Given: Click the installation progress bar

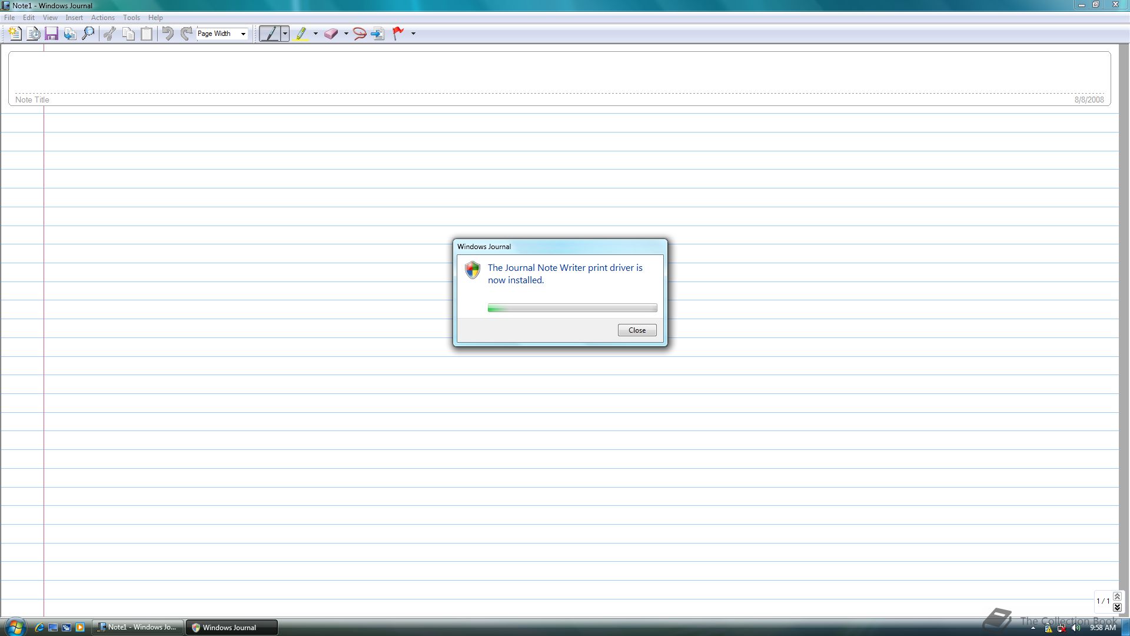Looking at the screenshot, I should pyautogui.click(x=572, y=308).
